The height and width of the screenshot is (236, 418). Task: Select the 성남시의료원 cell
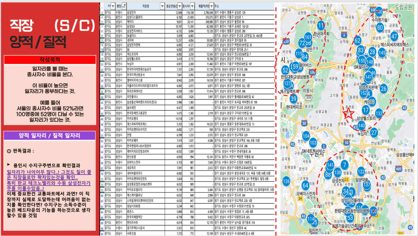point(146,206)
